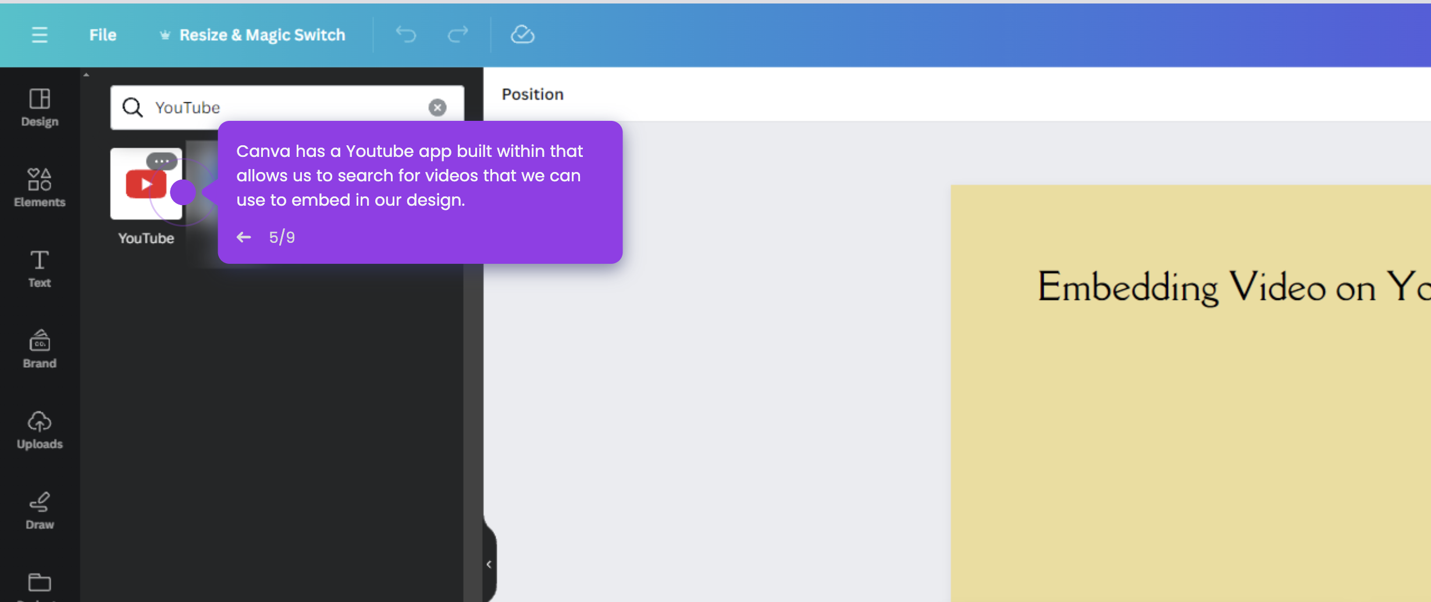The width and height of the screenshot is (1431, 602).
Task: Open the YouTube app
Action: (x=145, y=184)
